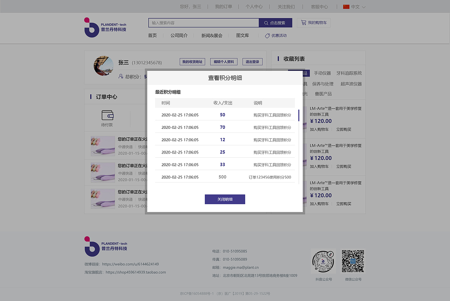Viewport: 450px width, 301px height.
Task: Click the 退出登录 logout button
Action: tap(252, 62)
